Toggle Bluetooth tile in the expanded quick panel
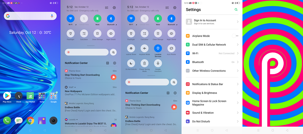The width and height of the screenshot is (303, 134). (171, 19)
